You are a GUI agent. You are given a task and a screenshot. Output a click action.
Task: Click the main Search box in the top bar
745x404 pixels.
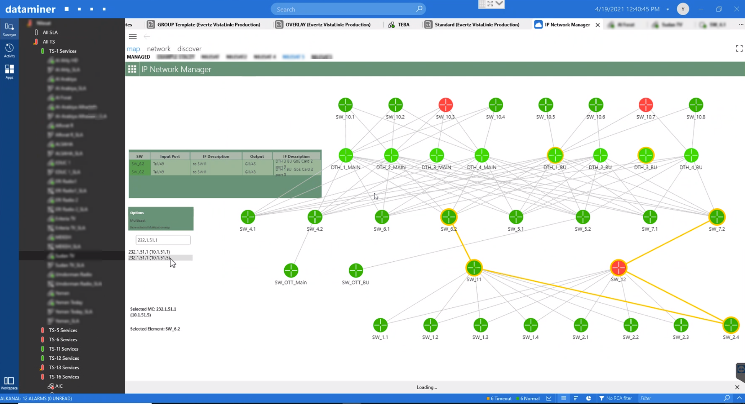pos(348,9)
